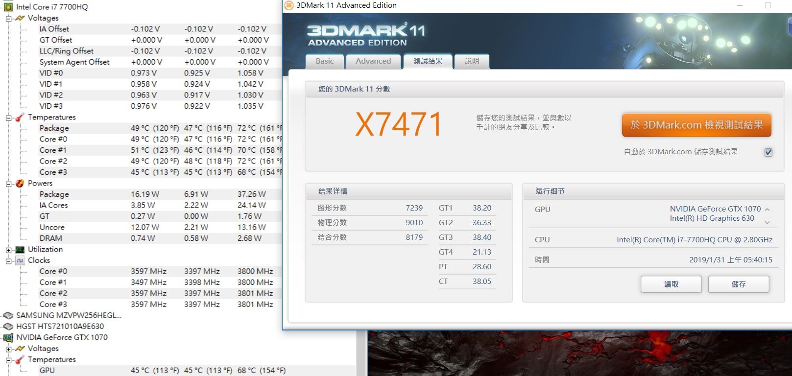Expand the GTX 1070 Voltages node
The width and height of the screenshot is (792, 376).
pyautogui.click(x=8, y=349)
